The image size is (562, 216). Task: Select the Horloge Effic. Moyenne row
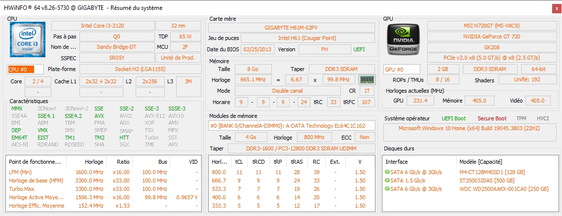pos(103,206)
